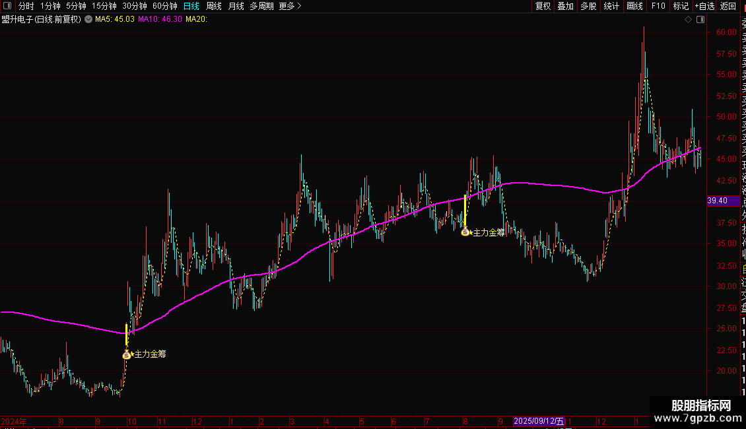Screen dimensions: 746x429
Task: Click the 主力金筹 label near October 2024
Action: (150, 354)
